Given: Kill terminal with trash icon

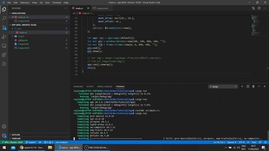Looking at the screenshot, I should pos(253,86).
